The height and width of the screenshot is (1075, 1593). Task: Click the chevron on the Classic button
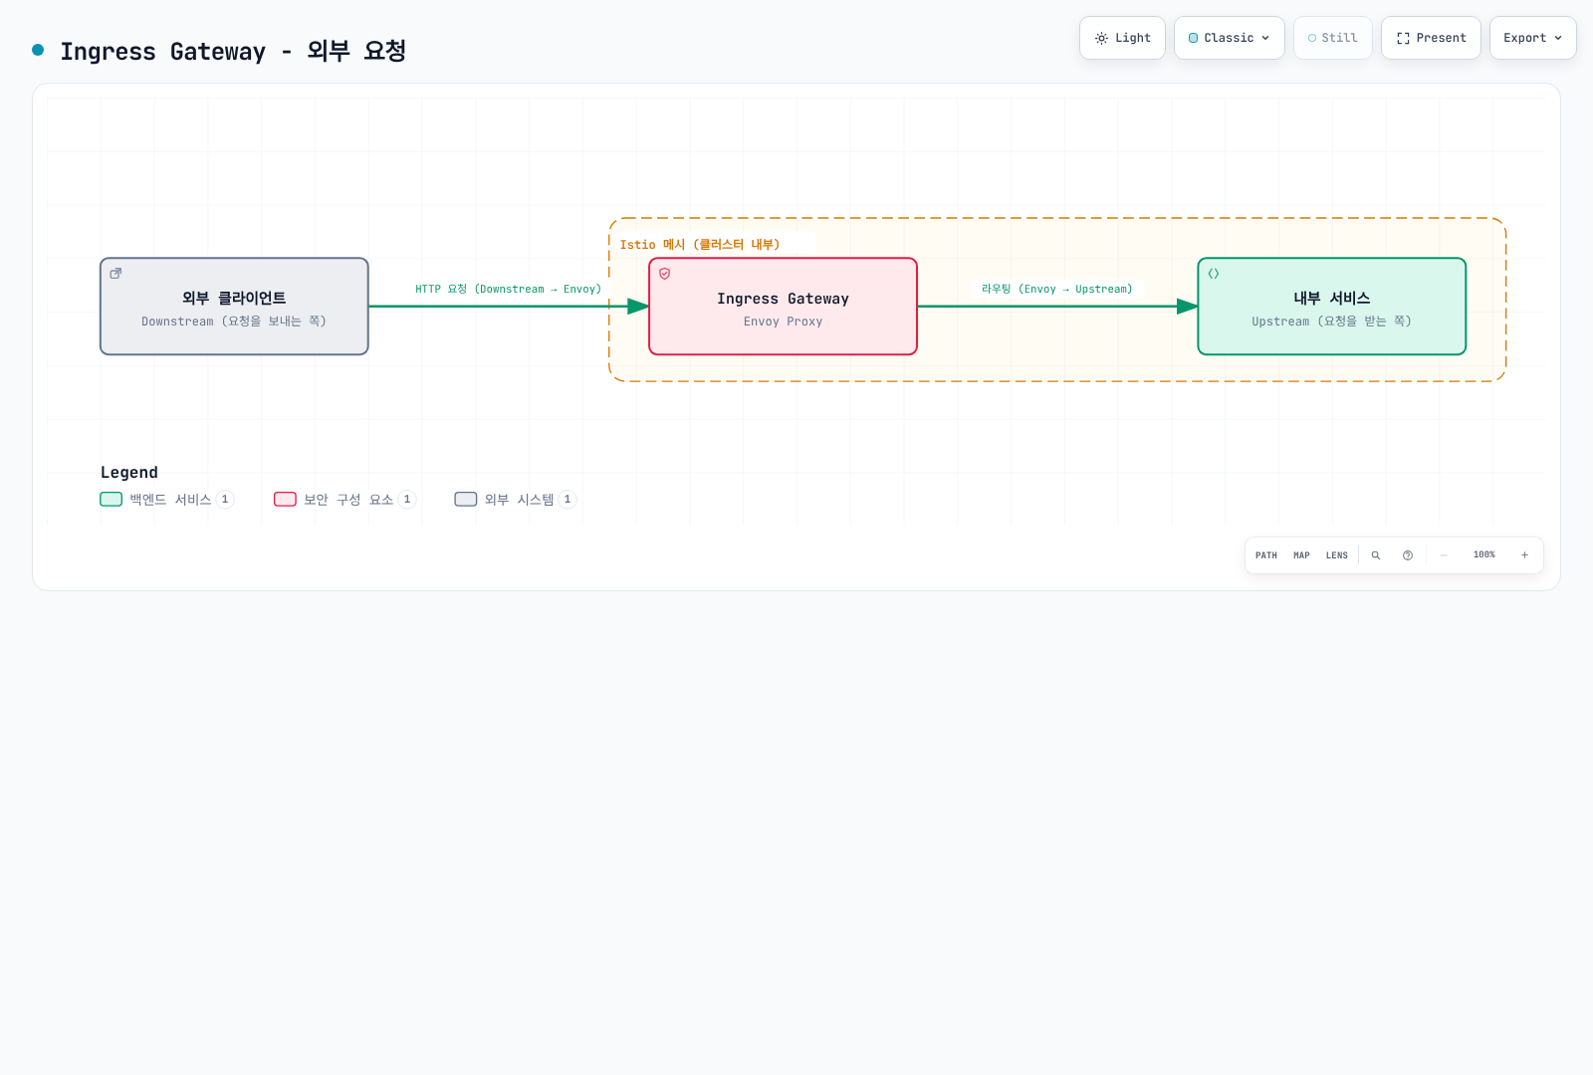pos(1265,38)
